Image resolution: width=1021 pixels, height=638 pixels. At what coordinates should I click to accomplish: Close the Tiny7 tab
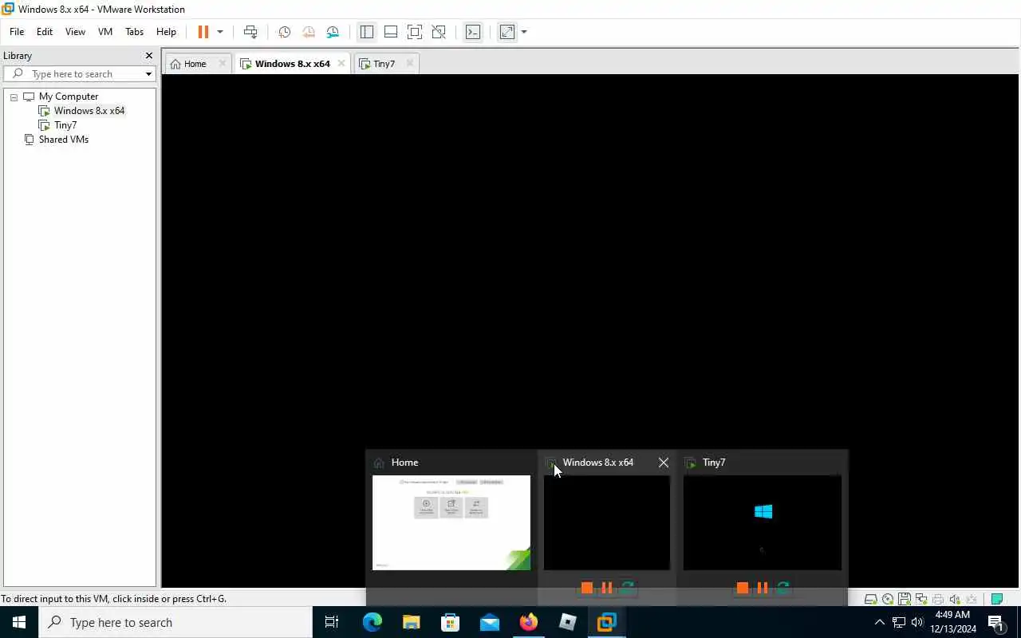point(409,64)
